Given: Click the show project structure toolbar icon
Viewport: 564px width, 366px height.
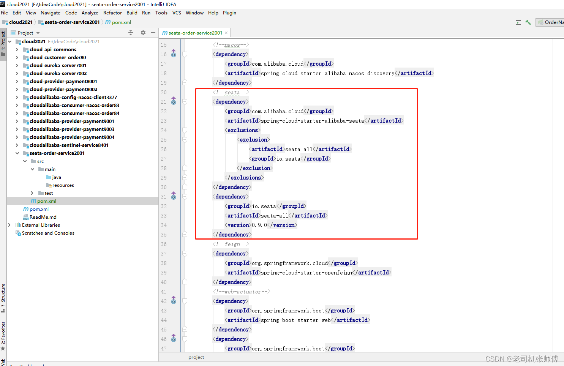Looking at the screenshot, I should pyautogui.click(x=518, y=22).
